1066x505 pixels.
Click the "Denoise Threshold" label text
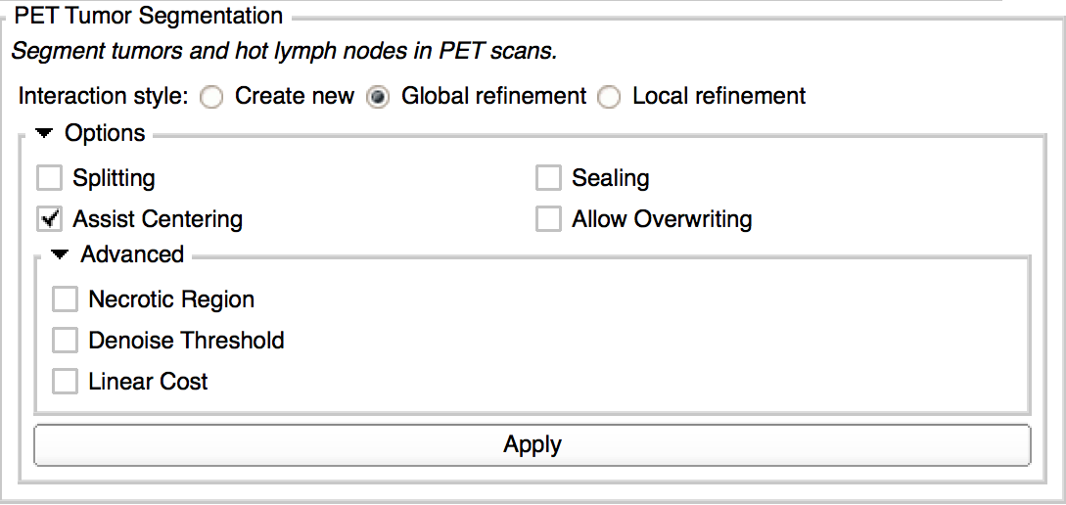coord(186,341)
